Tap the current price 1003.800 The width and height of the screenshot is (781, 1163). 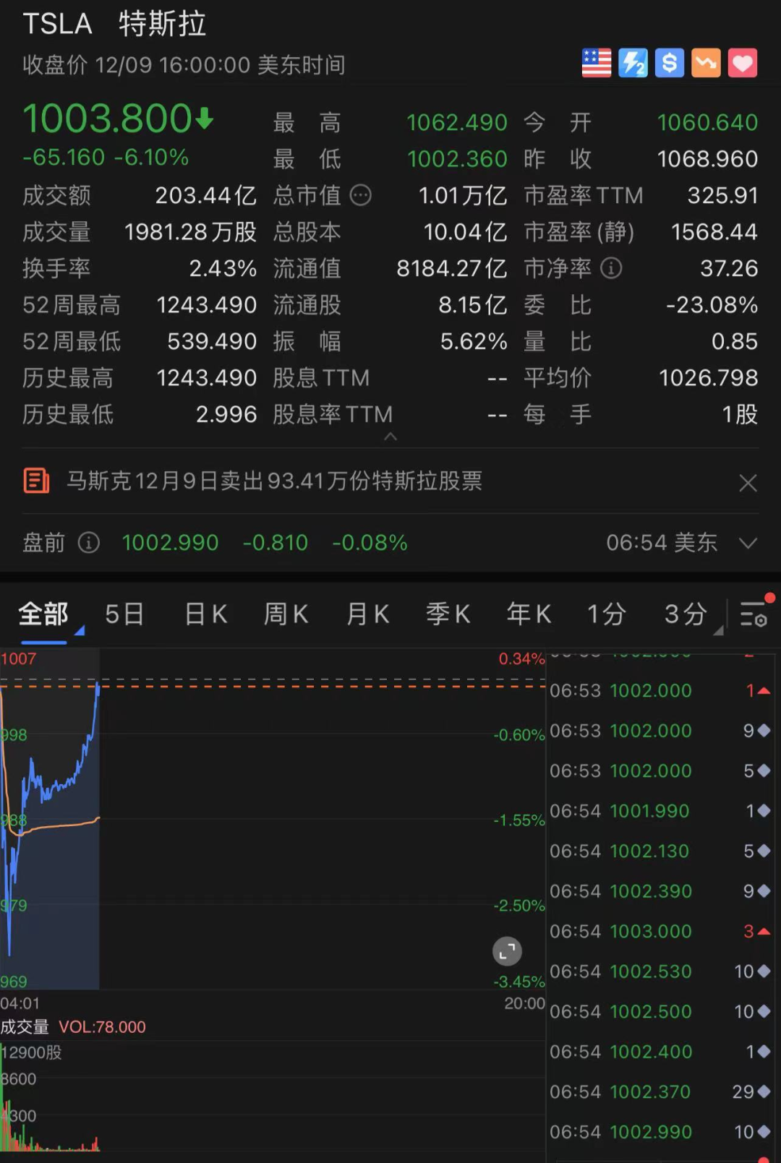(118, 119)
